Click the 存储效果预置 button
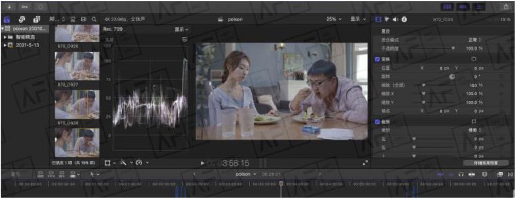The height and width of the screenshot is (199, 515). click(x=486, y=163)
